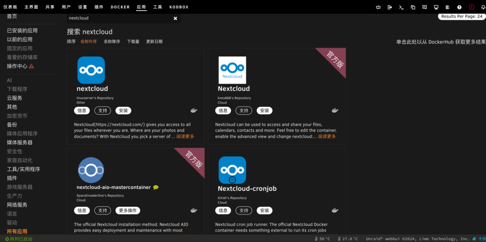The width and height of the screenshot is (486, 242).
Task: Click the logout icon in top bar
Action: click(x=390, y=7)
